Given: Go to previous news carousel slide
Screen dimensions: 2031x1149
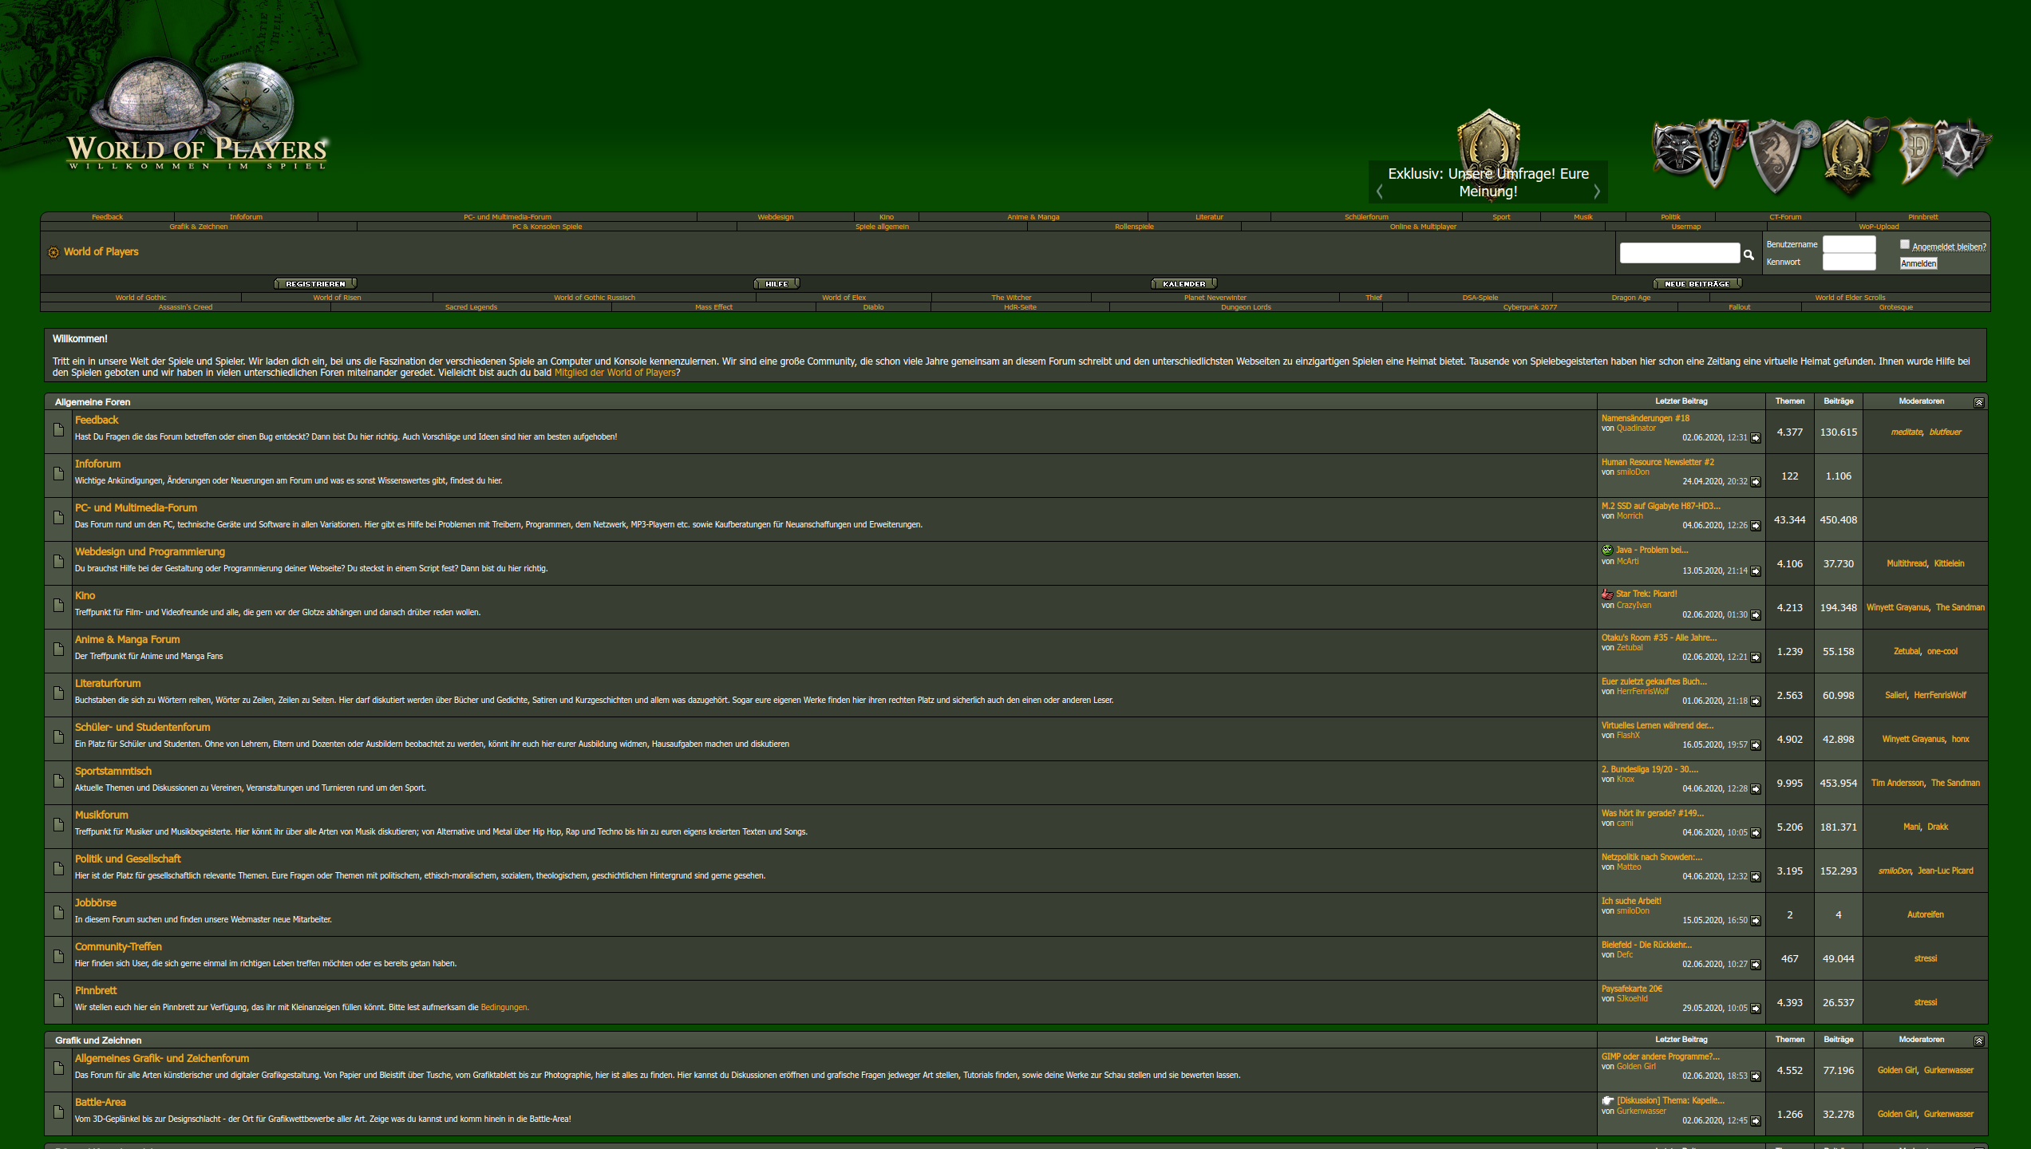Looking at the screenshot, I should pos(1380,191).
